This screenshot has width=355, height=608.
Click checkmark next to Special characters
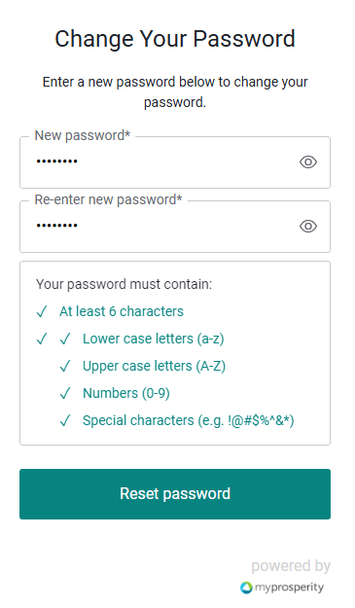click(65, 420)
